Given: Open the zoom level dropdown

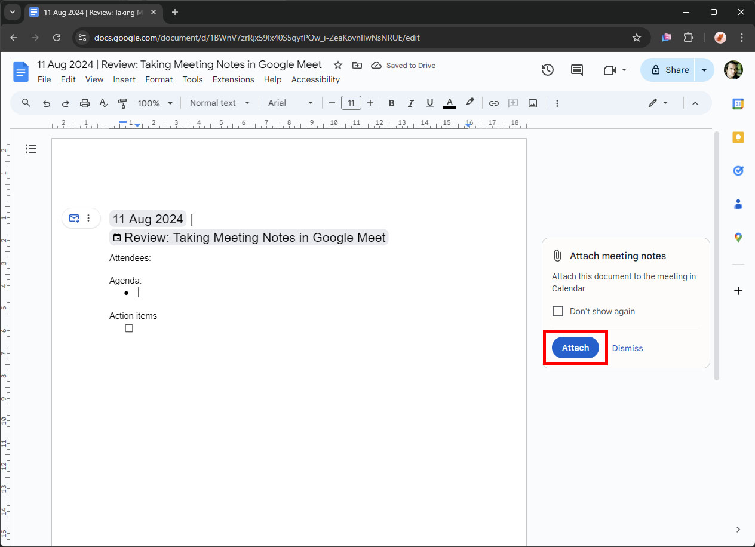Looking at the screenshot, I should (x=155, y=103).
